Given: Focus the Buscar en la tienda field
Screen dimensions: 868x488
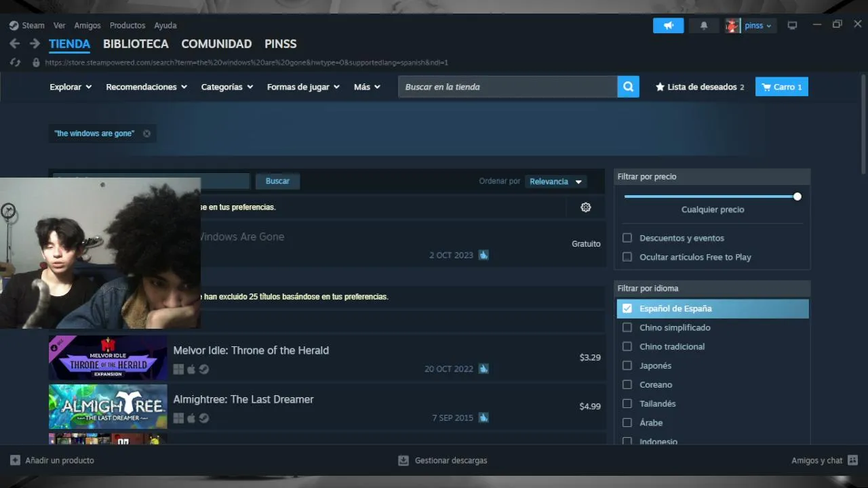Looking at the screenshot, I should 508,87.
